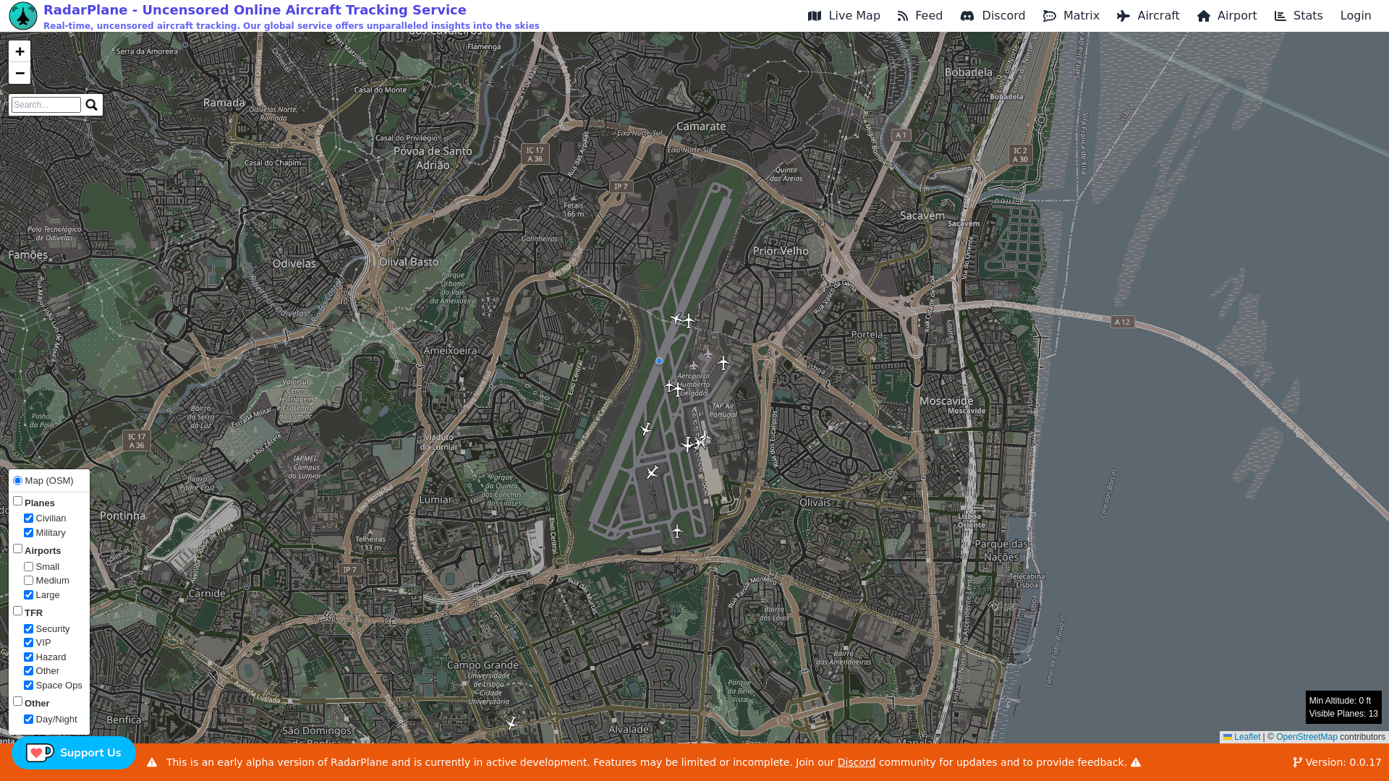
Task: Open the Stats menu item
Action: tap(1298, 16)
